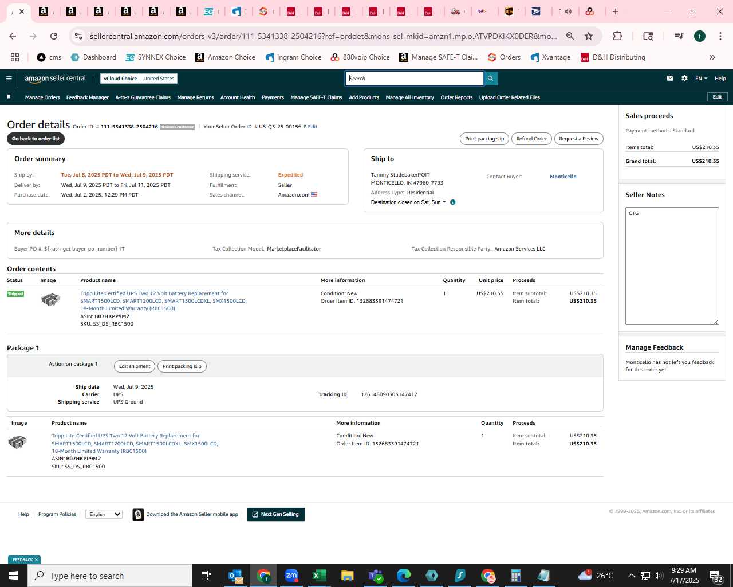Open Manage All Inventory menu item
The image size is (733, 587).
click(x=409, y=97)
